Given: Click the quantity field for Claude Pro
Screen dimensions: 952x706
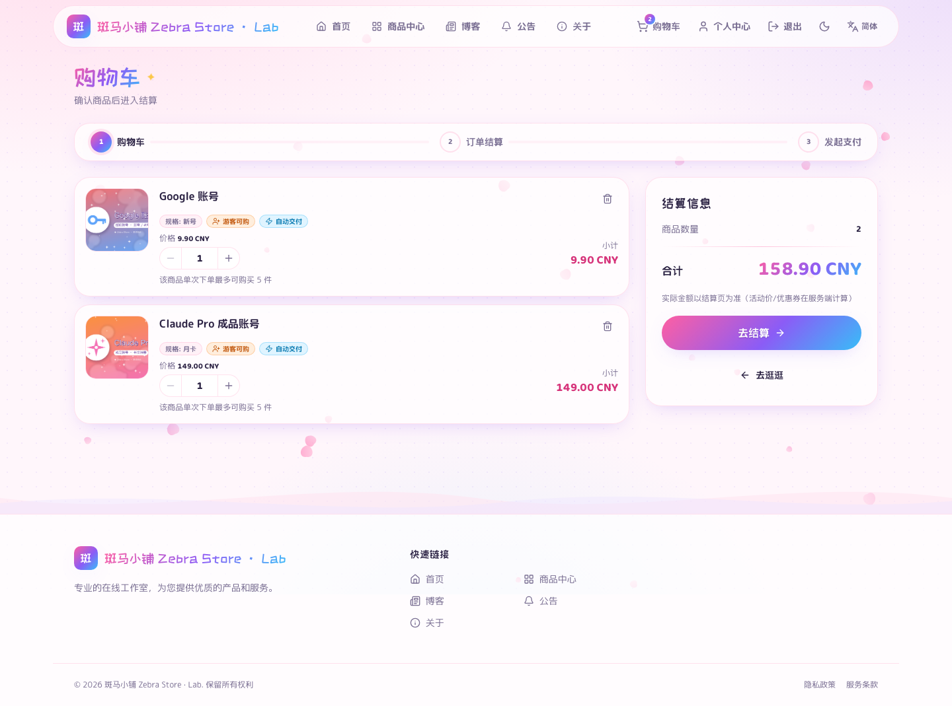Looking at the screenshot, I should point(200,386).
